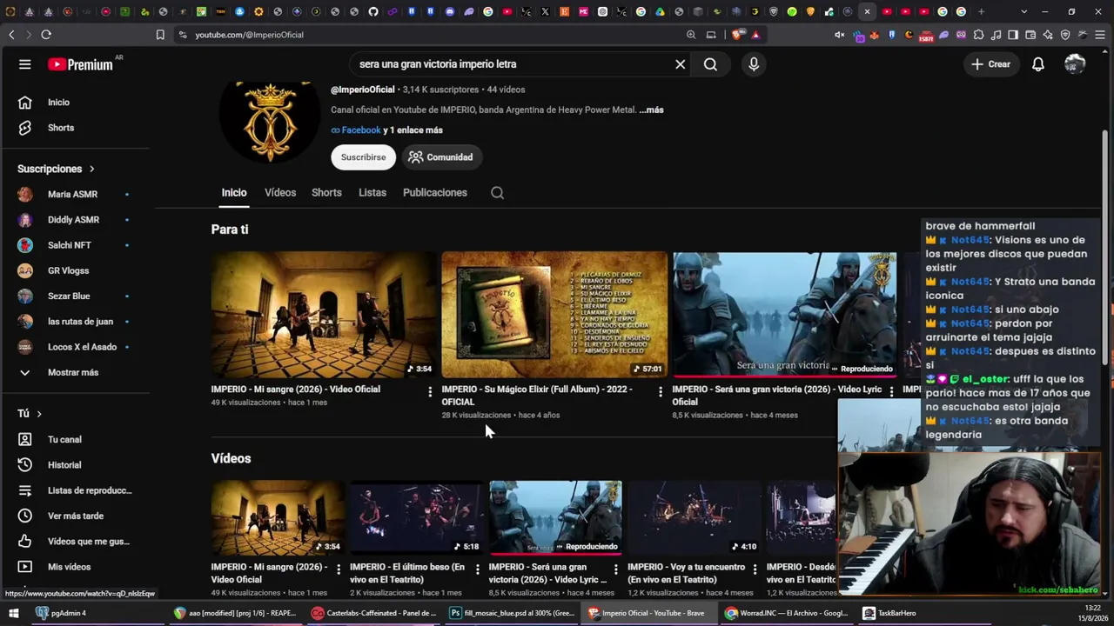1114x626 pixels.
Task: Open las rutas de juan channel
Action: coord(78,322)
